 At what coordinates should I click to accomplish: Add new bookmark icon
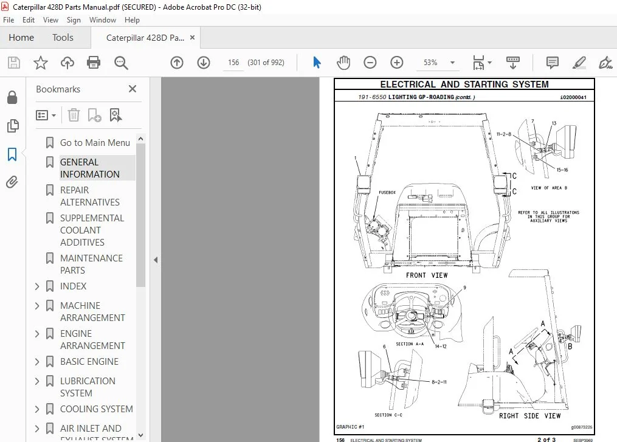pos(94,115)
